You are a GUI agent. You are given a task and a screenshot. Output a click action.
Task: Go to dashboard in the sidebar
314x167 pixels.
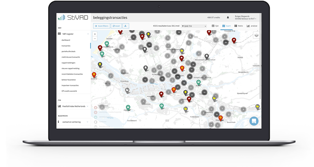click(x=66, y=40)
